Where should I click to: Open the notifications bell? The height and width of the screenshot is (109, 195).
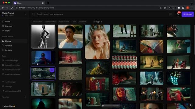(178, 14)
